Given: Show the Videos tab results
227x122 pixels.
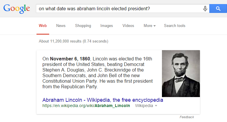Looking at the screenshot, I should (x=128, y=26).
